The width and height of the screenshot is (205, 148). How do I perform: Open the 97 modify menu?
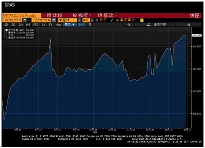point(107,15)
